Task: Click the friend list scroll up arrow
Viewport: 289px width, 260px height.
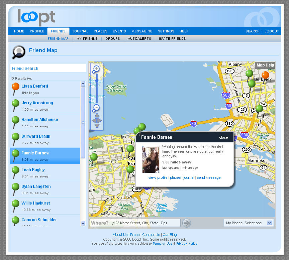Action: (x=83, y=84)
